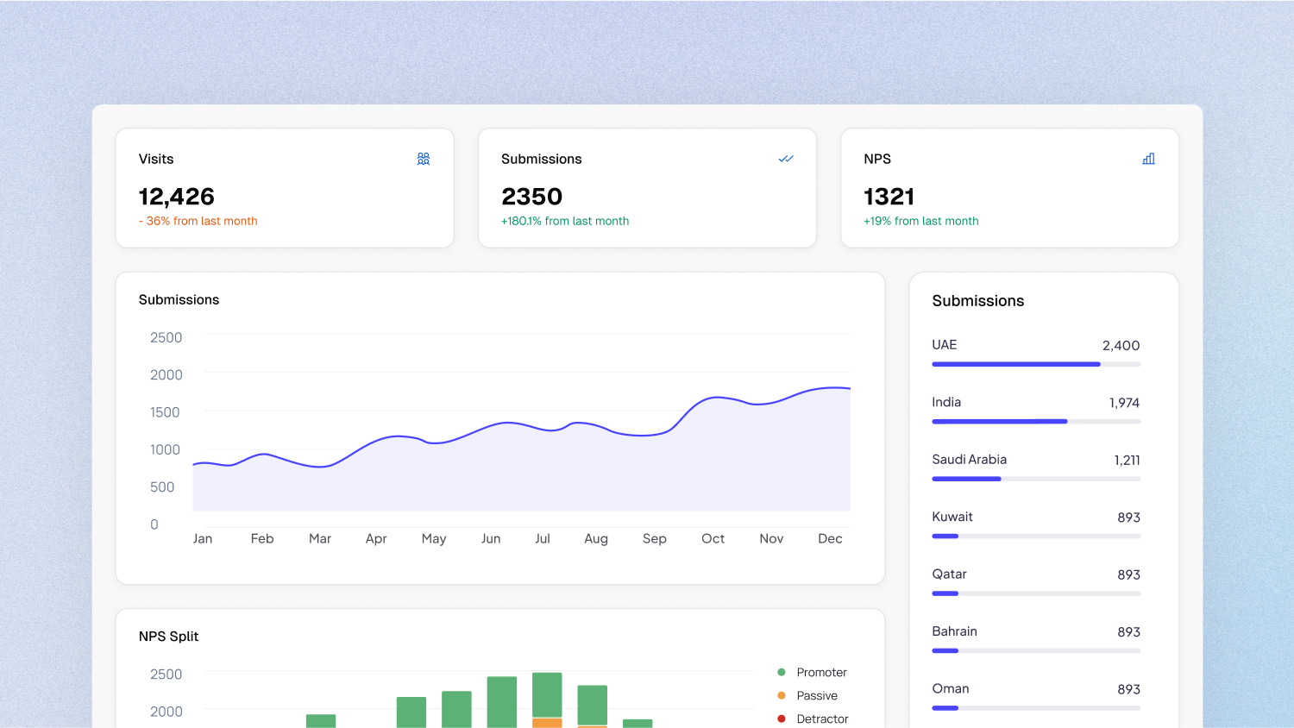1294x728 pixels.
Task: Click the Qatar submissions progress bar
Action: [x=1035, y=593]
